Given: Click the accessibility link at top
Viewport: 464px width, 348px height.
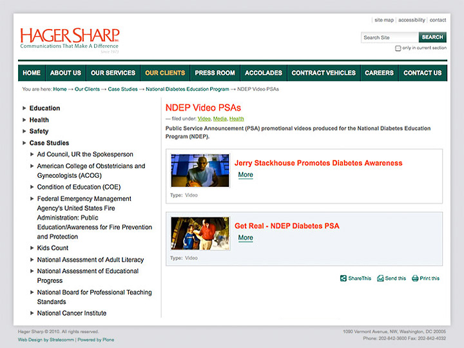Looking at the screenshot, I should tap(411, 20).
